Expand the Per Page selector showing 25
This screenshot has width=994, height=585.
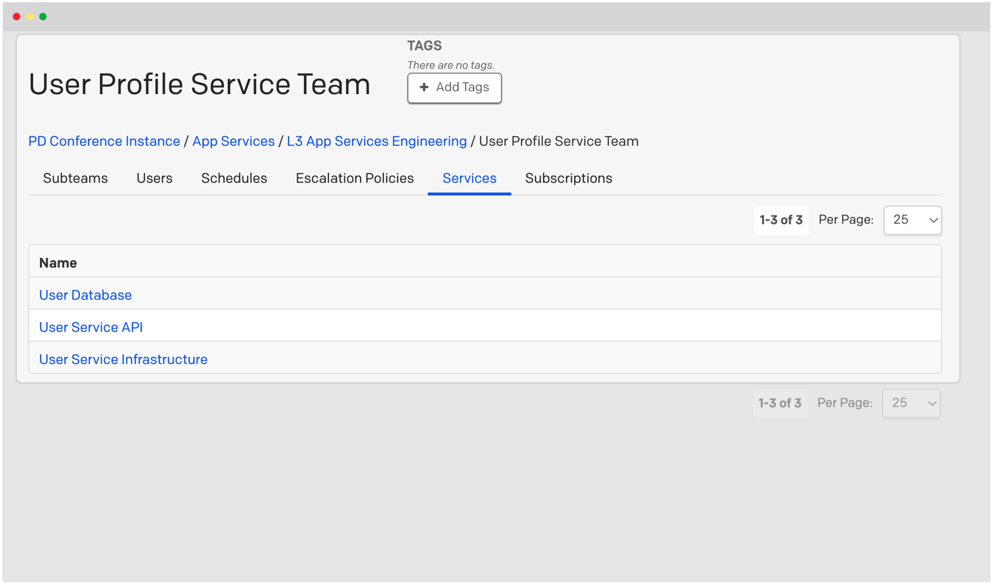(912, 220)
